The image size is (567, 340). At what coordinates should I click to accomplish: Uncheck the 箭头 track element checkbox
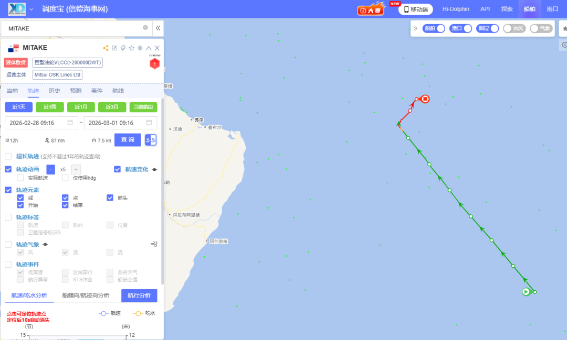pyautogui.click(x=110, y=198)
